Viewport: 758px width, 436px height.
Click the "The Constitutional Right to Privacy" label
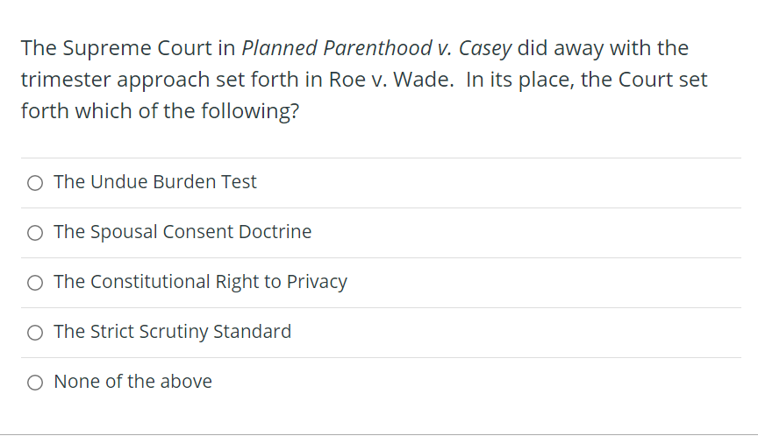[x=200, y=282]
